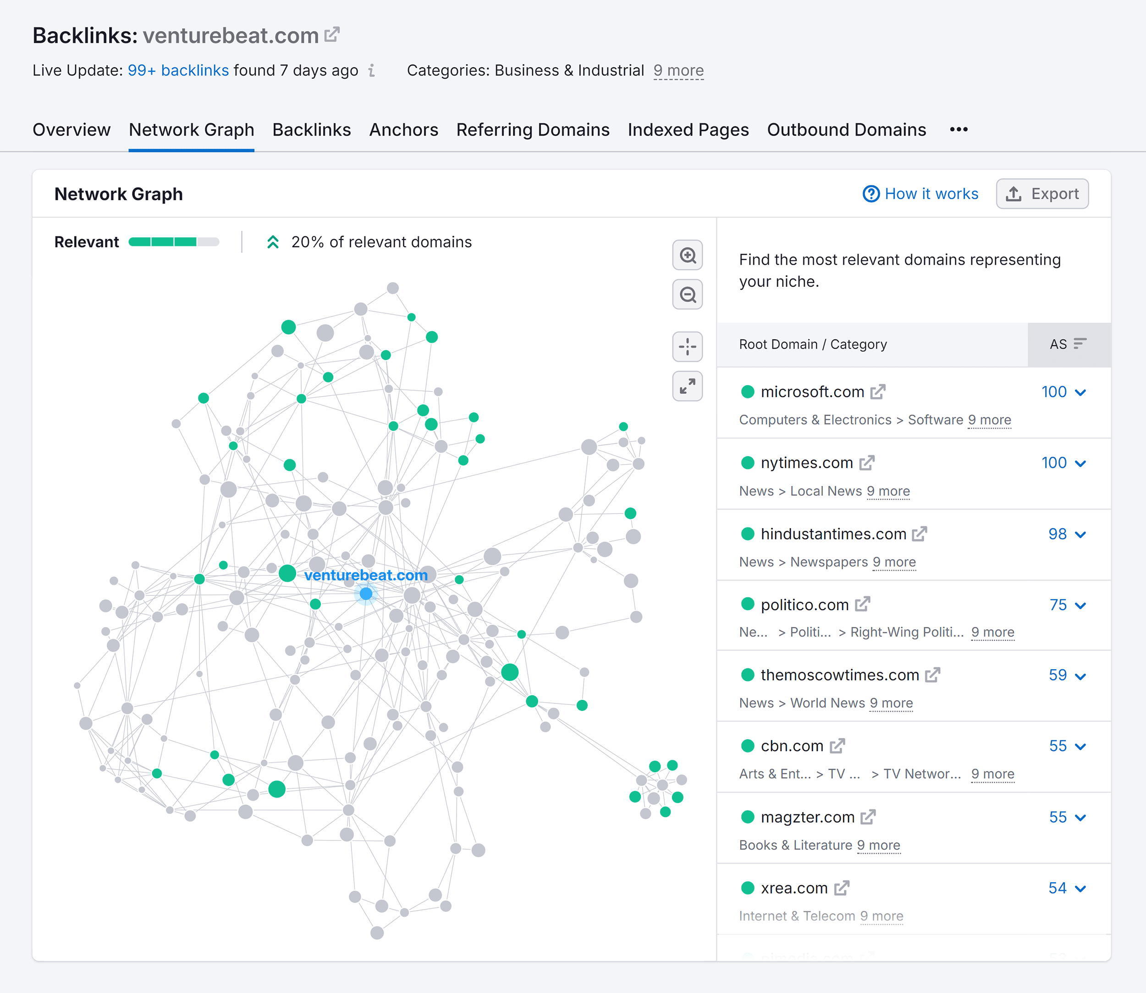The height and width of the screenshot is (993, 1146).
Task: Click the green dot beside microsoft.com
Action: 747,392
